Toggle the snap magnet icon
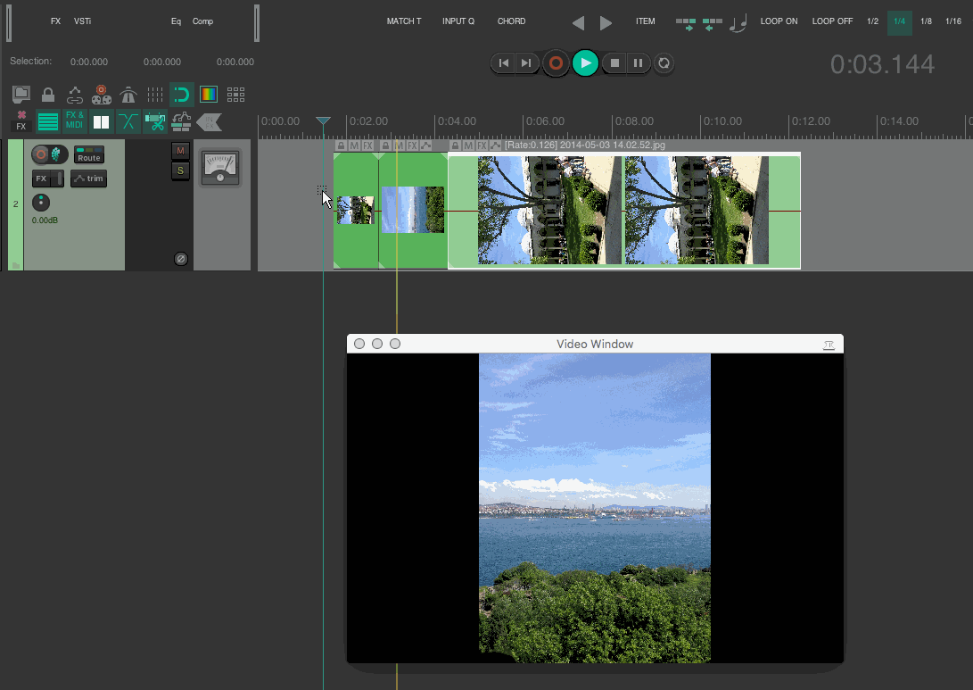The height and width of the screenshot is (690, 973). click(181, 95)
